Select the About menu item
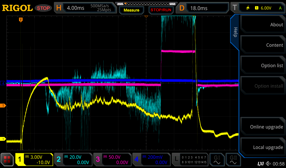The width and height of the screenshot is (286, 168). (263, 25)
